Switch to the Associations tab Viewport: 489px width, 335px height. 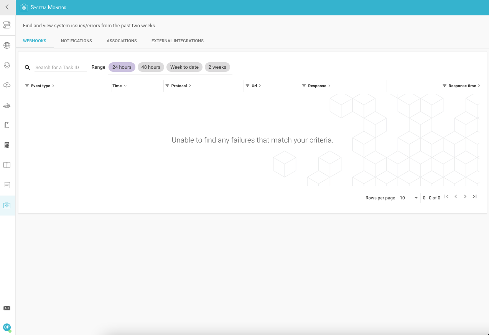tap(122, 41)
